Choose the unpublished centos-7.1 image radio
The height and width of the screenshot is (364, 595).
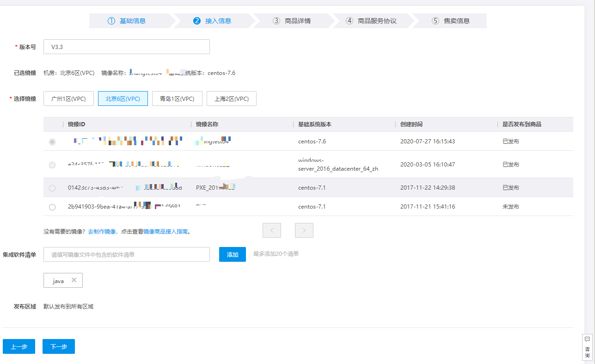click(52, 207)
